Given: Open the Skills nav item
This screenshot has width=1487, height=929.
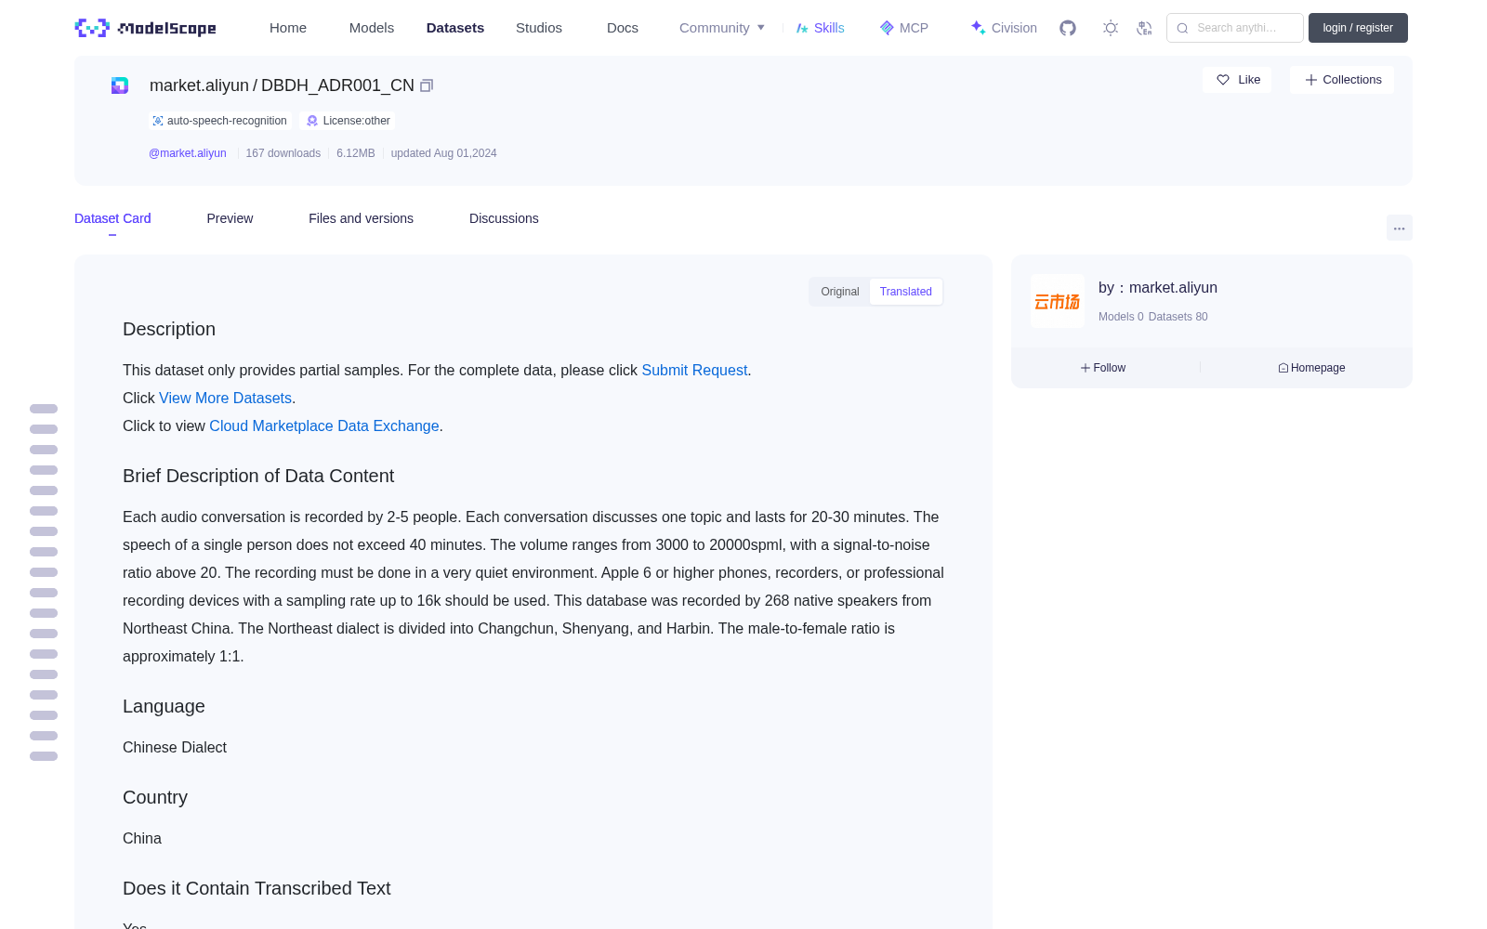Looking at the screenshot, I should 820,28.
